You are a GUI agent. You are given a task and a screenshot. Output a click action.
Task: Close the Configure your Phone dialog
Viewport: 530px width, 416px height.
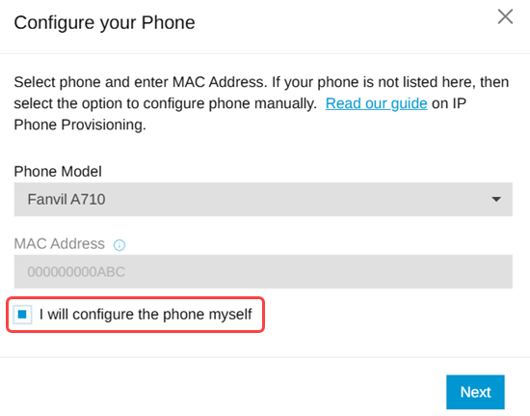505,16
